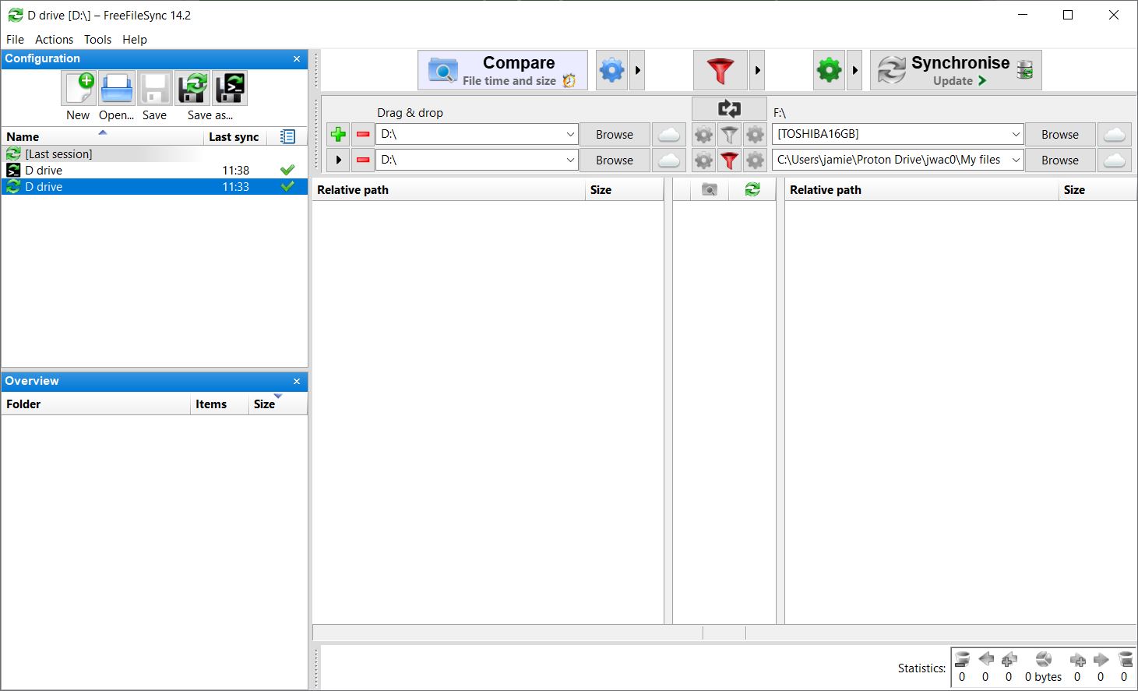
Task: Open cloud access for first left folder
Action: click(669, 135)
